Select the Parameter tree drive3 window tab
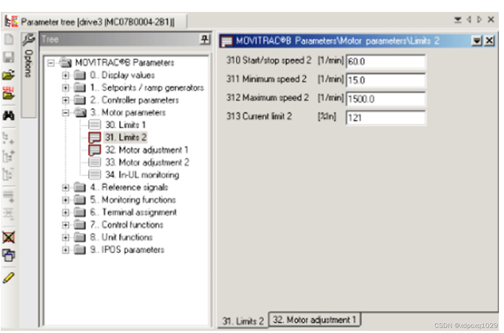The width and height of the screenshot is (504, 333). point(95,22)
